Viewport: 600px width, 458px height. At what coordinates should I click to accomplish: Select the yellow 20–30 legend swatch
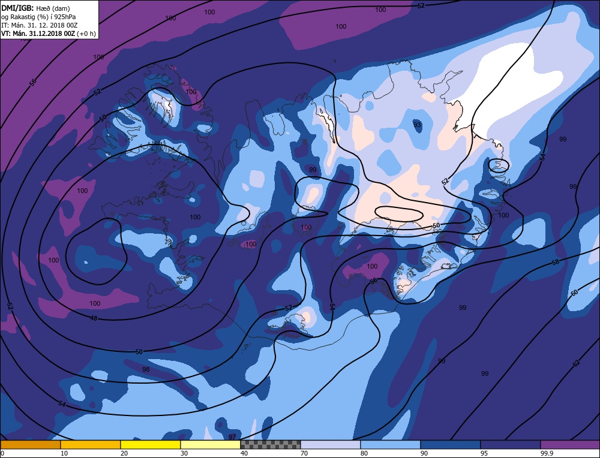click(151, 445)
